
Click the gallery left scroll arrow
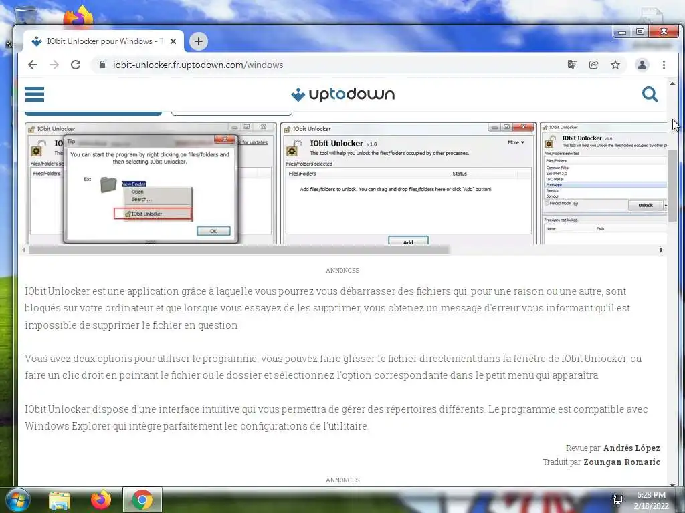(23, 250)
